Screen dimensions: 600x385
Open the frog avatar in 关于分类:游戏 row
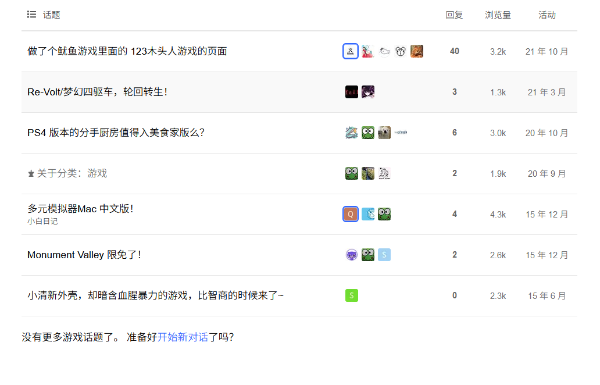point(352,173)
